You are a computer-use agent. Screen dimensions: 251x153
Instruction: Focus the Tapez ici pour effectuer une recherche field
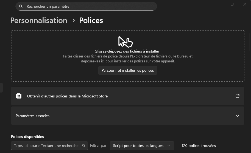coord(46,146)
